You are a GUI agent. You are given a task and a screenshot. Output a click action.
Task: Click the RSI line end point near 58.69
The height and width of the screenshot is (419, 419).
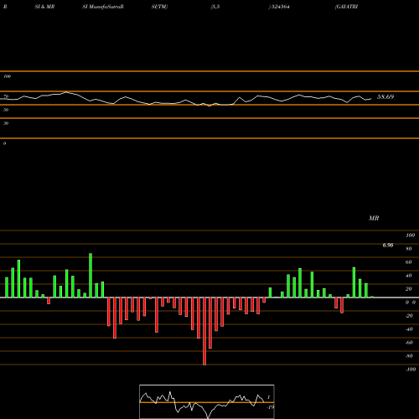(x=371, y=99)
